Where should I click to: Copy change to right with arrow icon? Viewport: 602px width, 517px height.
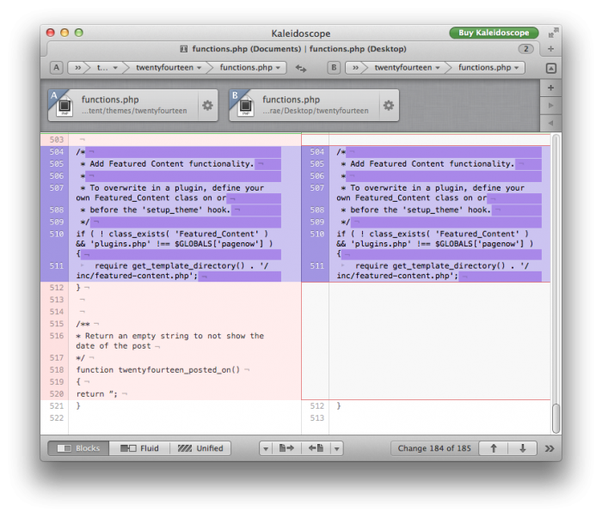[286, 448]
